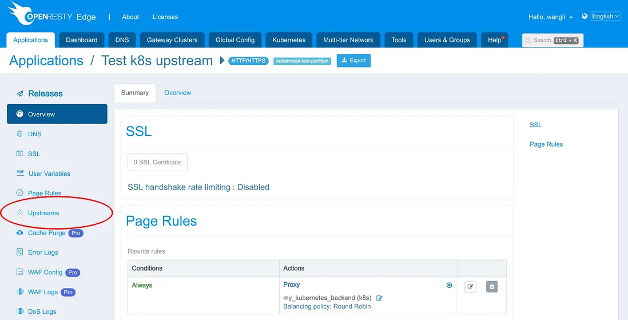Click Balancing policy: Round Robin link
628x320 pixels.
(x=327, y=306)
